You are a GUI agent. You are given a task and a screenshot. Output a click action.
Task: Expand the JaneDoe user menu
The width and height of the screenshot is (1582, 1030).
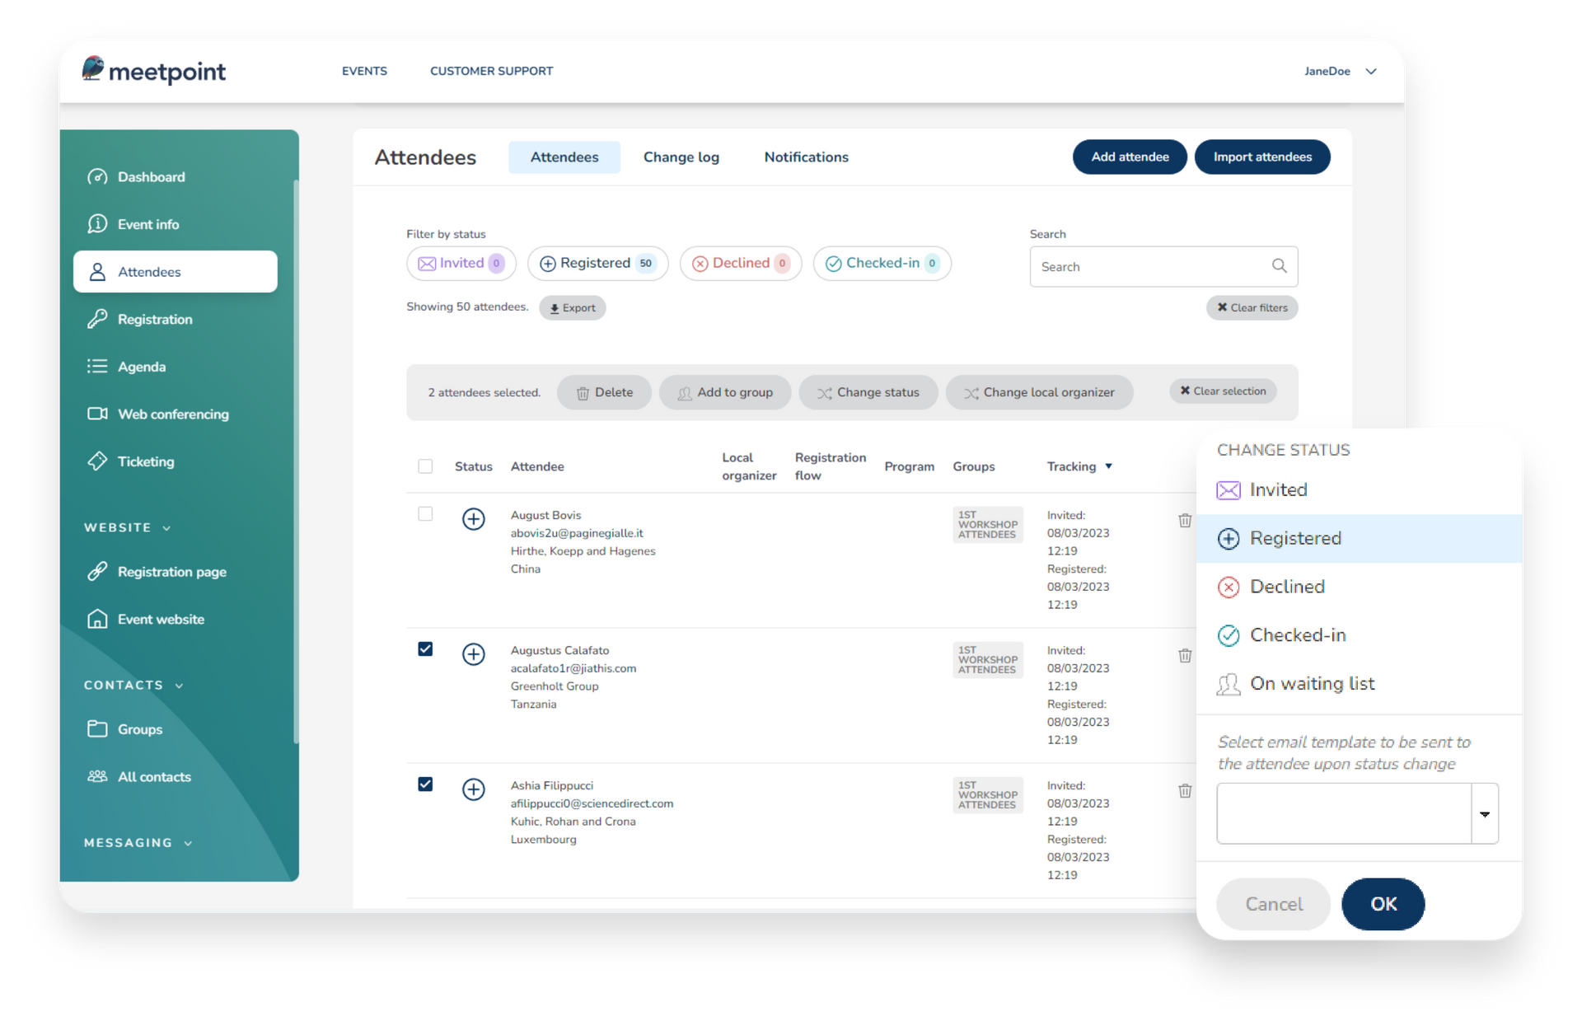tap(1370, 72)
